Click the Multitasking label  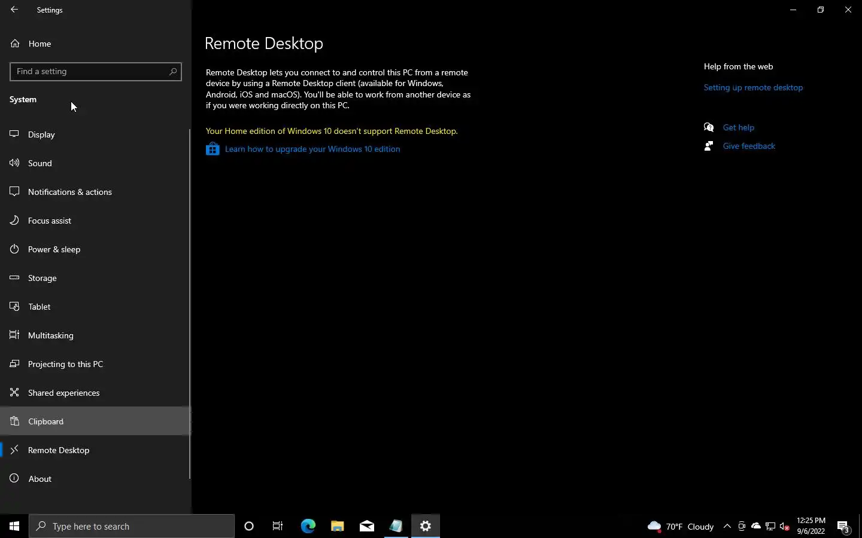coord(51,335)
